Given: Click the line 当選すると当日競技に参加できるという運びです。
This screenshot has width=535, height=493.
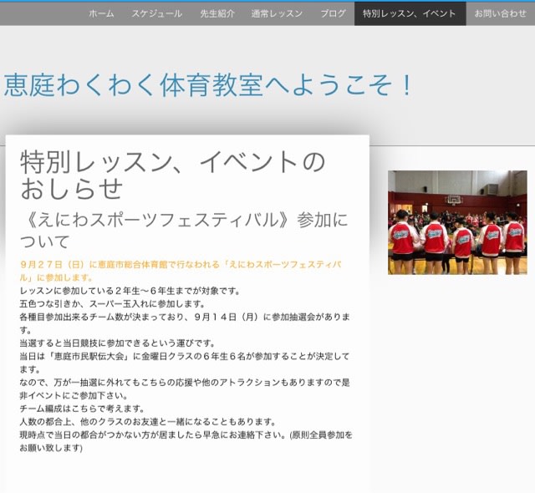Looking at the screenshot, I should tap(117, 343).
